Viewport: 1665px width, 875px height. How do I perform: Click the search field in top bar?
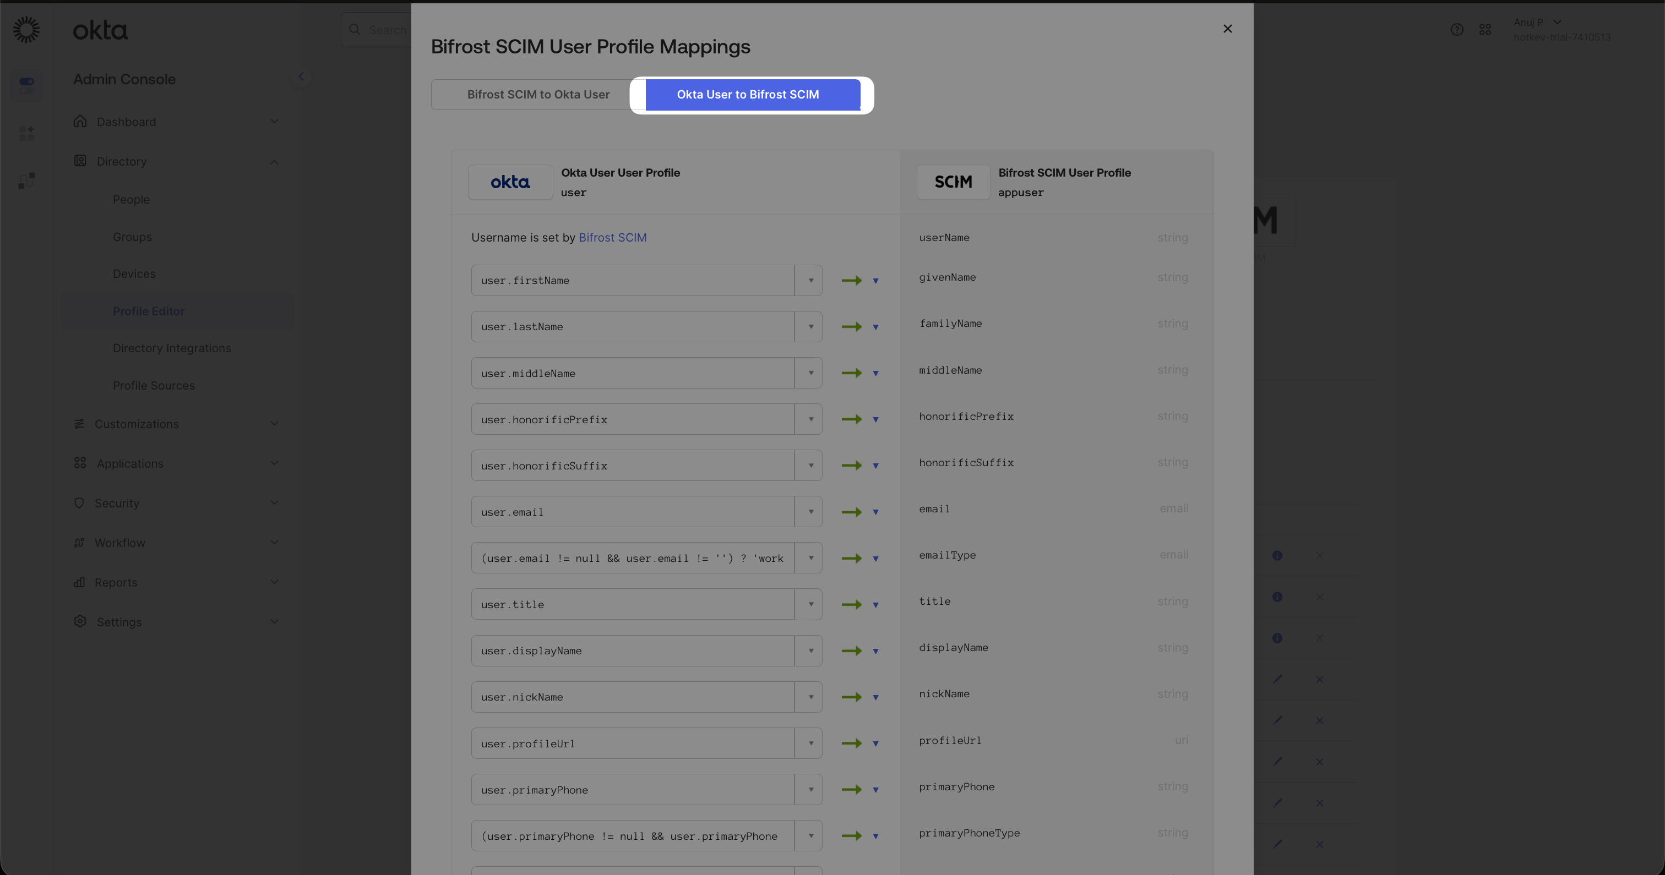click(x=376, y=30)
